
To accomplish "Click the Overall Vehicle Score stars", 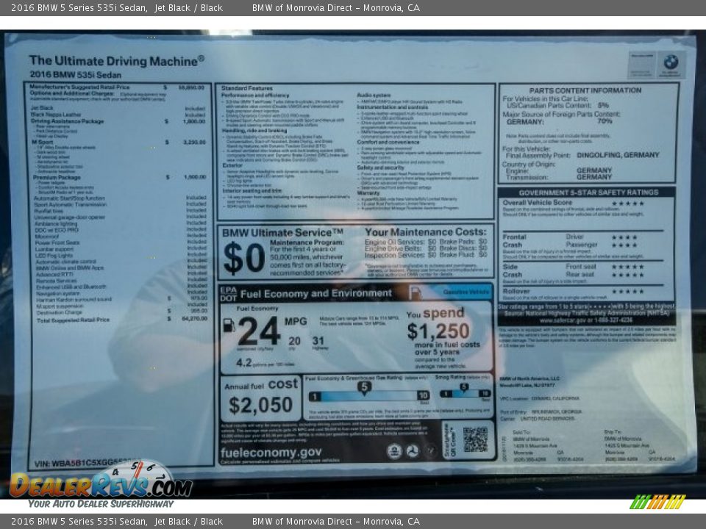I will [627, 204].
